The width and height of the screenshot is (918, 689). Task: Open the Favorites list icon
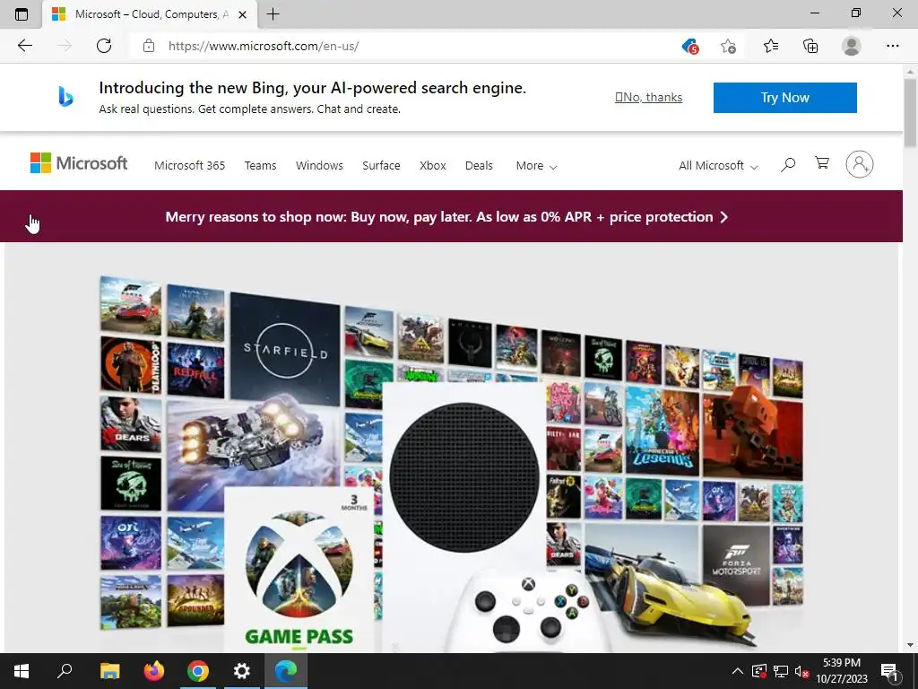pos(771,46)
